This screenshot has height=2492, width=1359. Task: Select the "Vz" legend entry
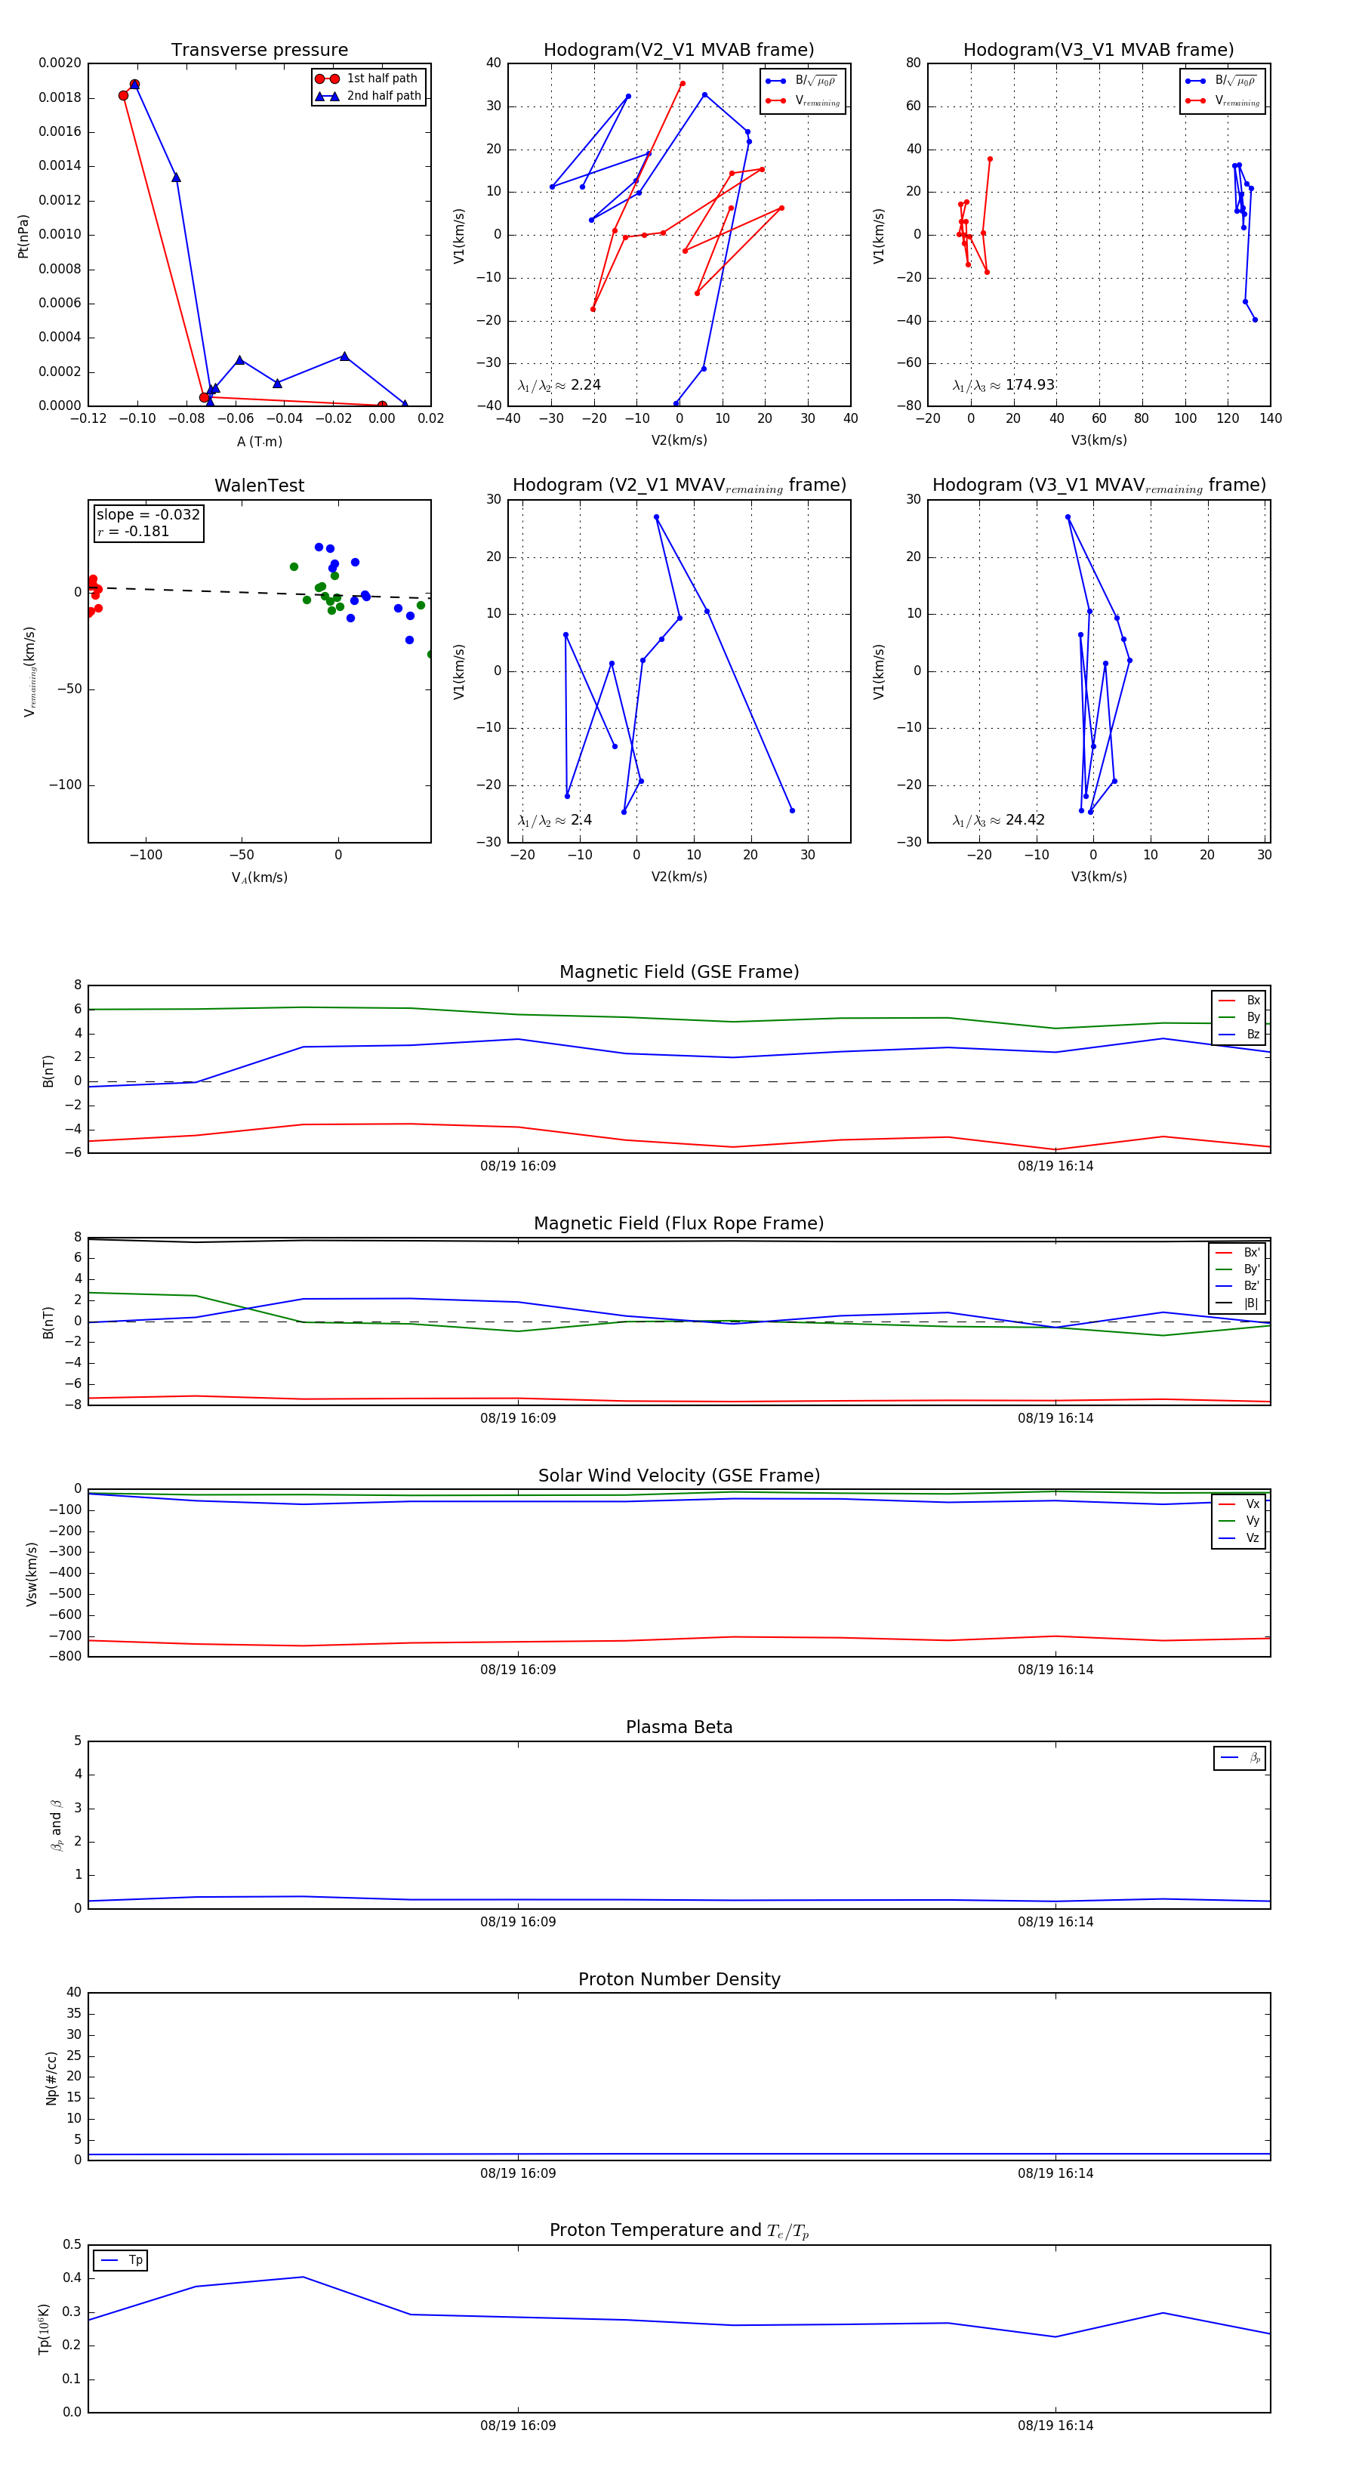tap(1240, 1538)
